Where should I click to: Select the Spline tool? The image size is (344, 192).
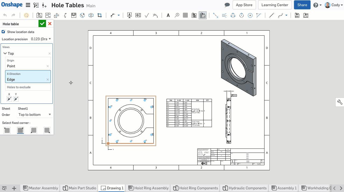click(280, 15)
